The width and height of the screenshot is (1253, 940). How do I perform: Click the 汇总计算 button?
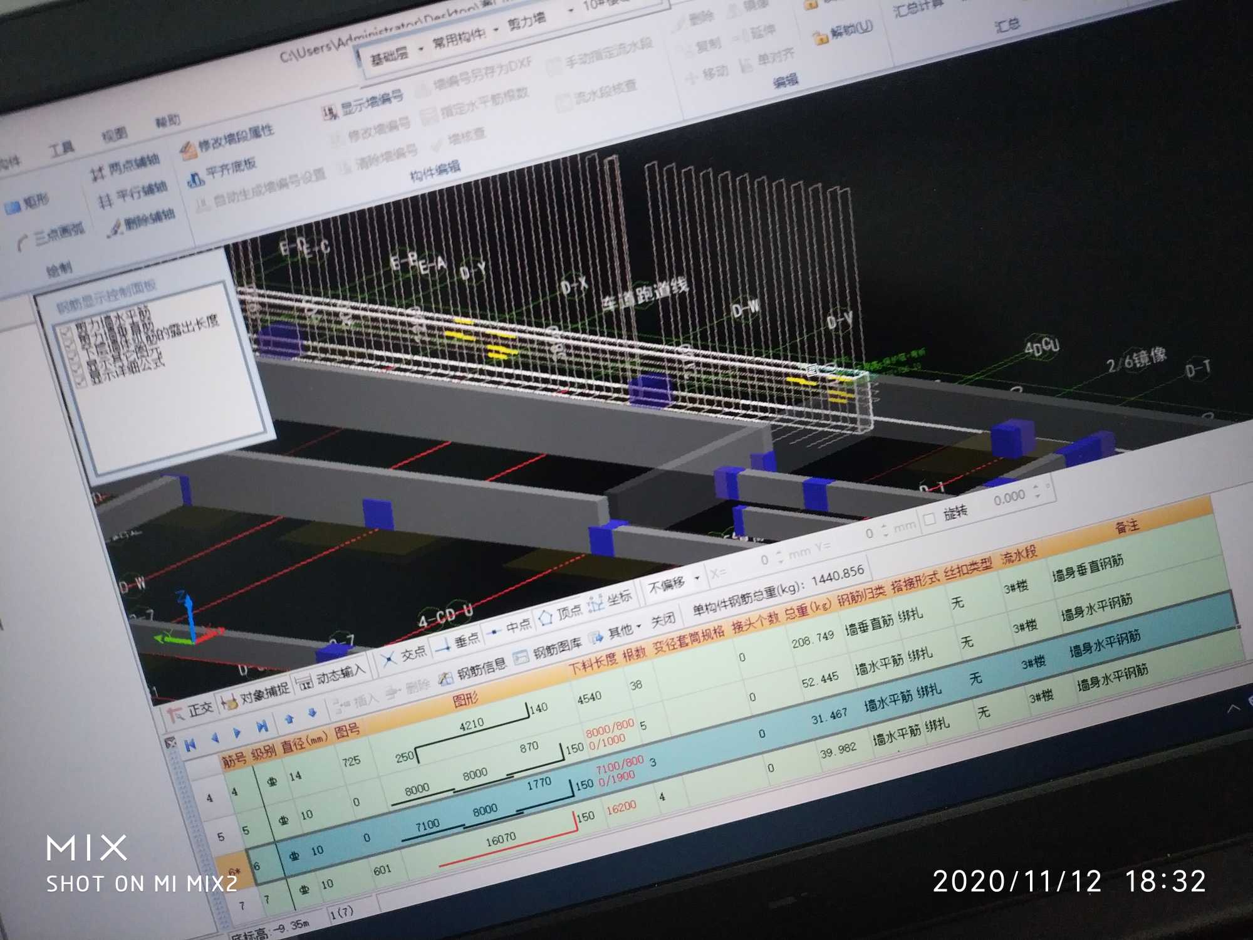[x=920, y=9]
